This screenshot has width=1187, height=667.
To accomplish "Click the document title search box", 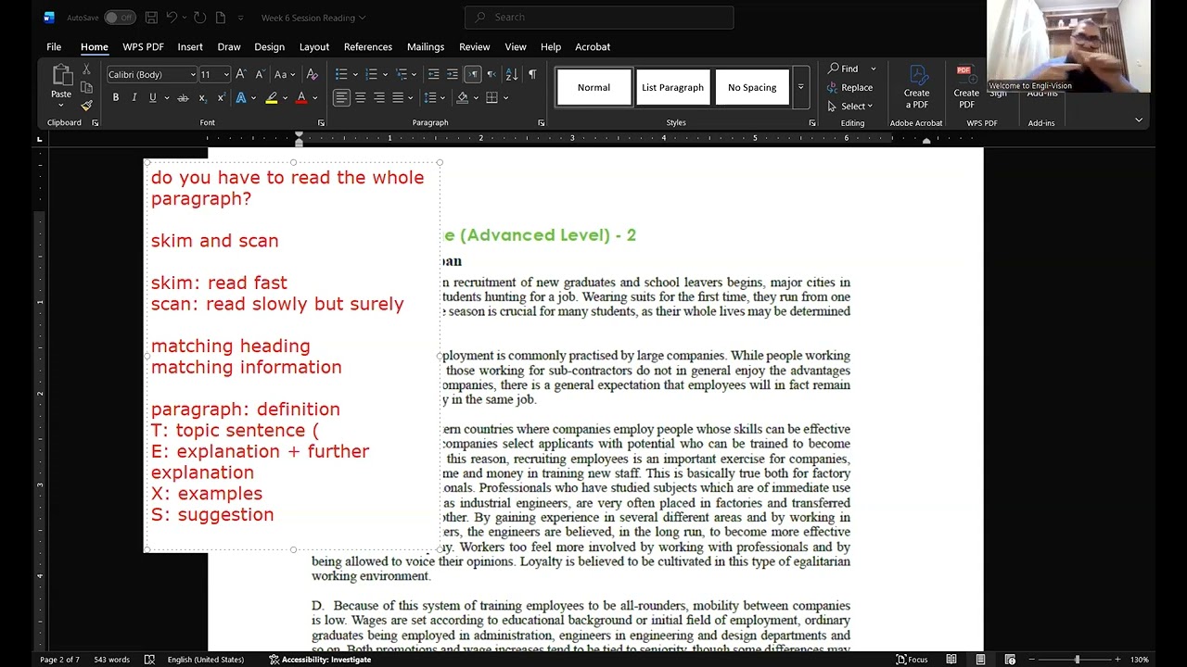I will (599, 18).
